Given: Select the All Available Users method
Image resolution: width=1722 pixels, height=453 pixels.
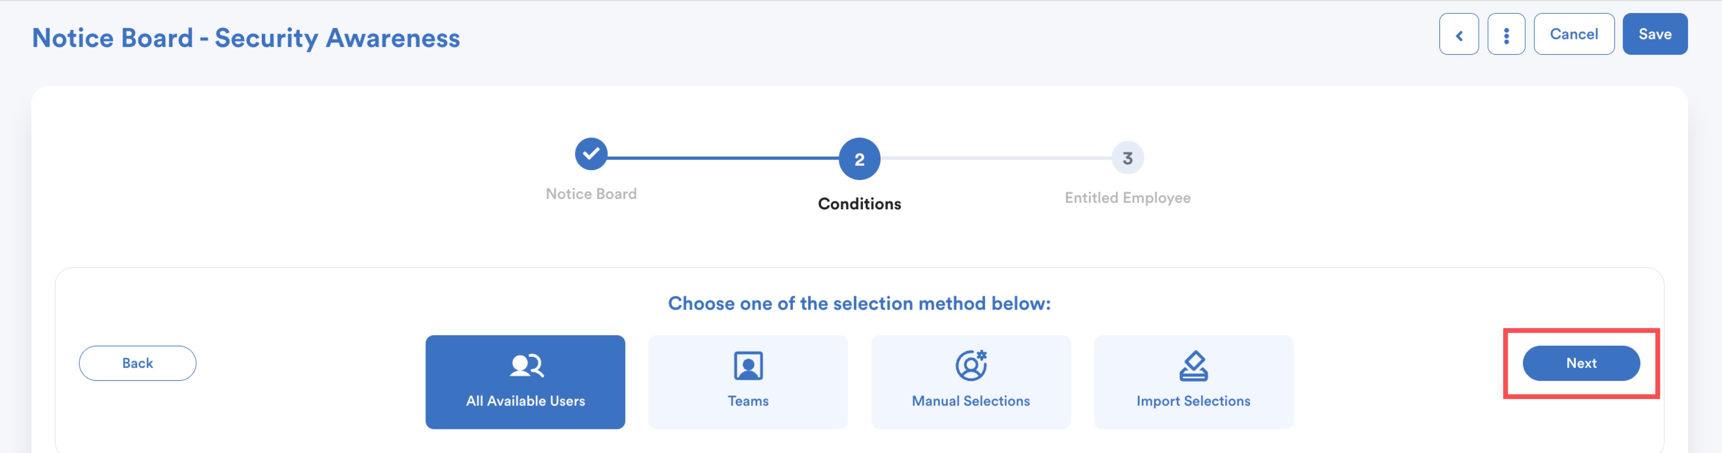Looking at the screenshot, I should pos(526,382).
